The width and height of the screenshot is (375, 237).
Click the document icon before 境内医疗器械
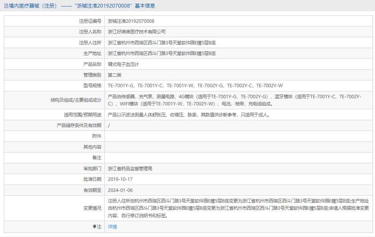[x=6, y=6]
